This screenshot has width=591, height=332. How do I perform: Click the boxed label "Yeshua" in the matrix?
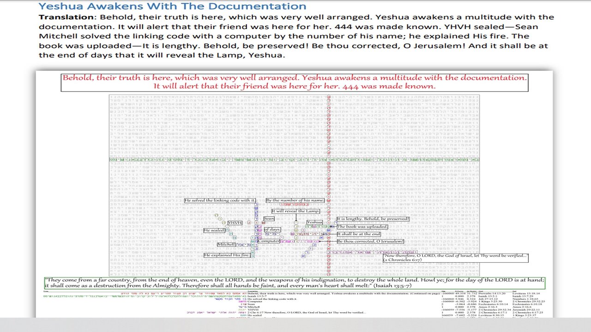pos(314,222)
